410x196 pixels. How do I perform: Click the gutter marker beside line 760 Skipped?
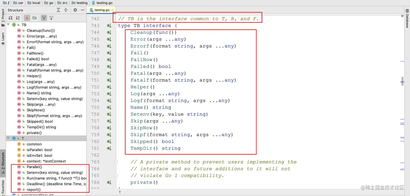click(109, 141)
